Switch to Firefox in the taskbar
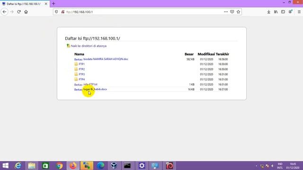Viewport: 303px width, 170px height. pyautogui.click(x=73, y=166)
